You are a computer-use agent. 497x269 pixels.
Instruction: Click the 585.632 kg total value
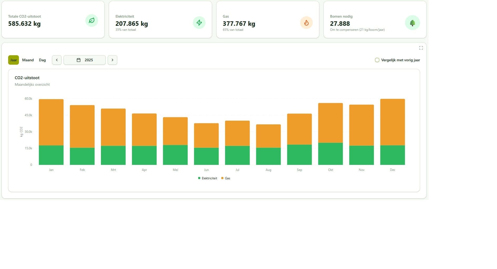24,24
